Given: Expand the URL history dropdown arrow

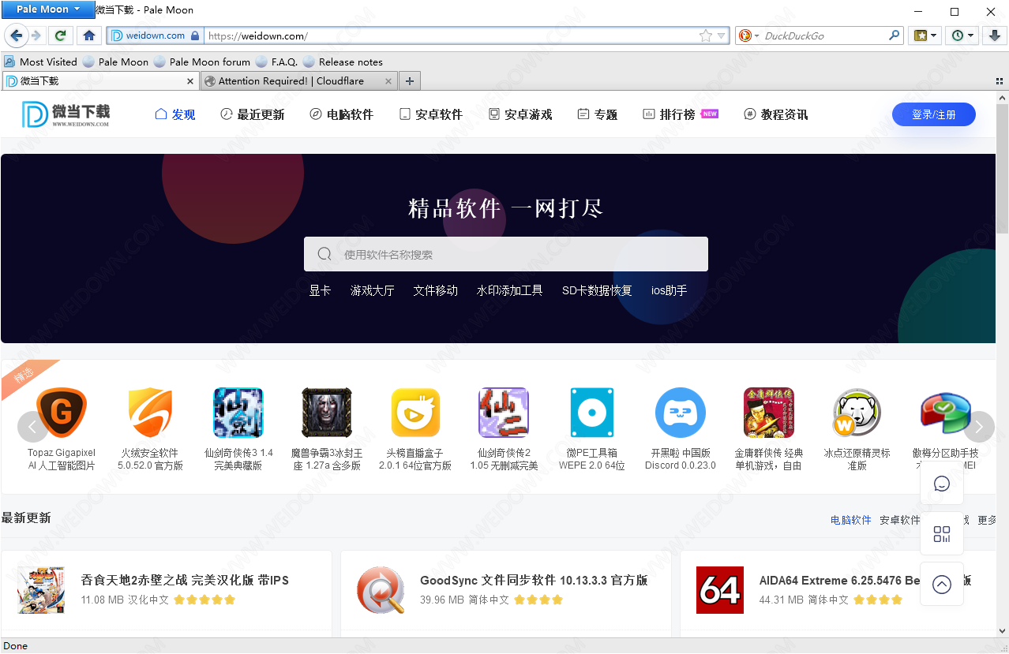Looking at the screenshot, I should [x=721, y=36].
